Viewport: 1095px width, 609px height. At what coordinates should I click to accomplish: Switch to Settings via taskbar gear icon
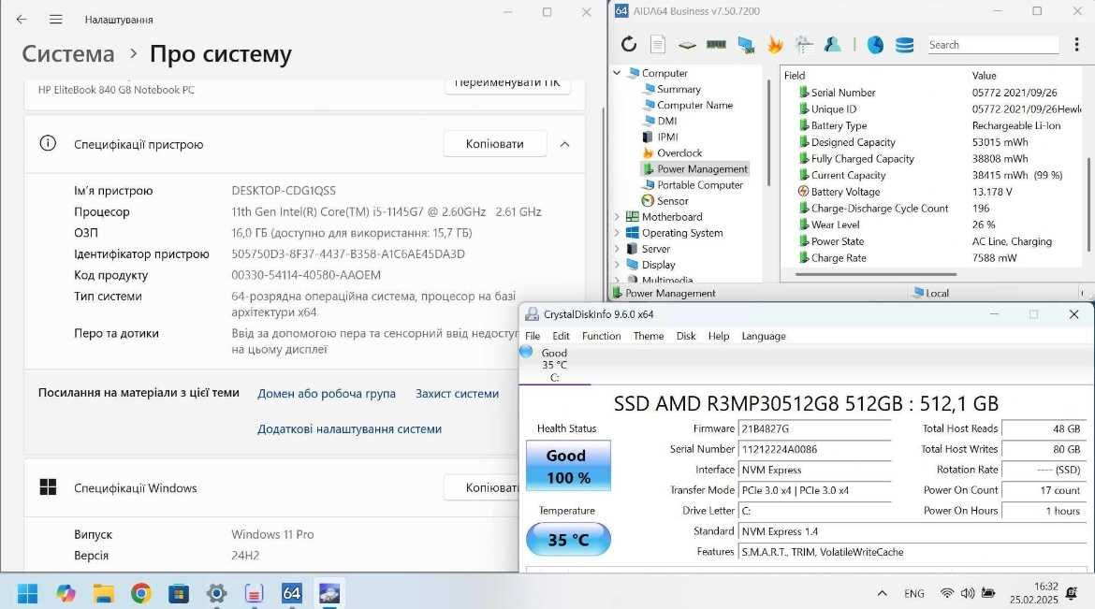coord(216,594)
